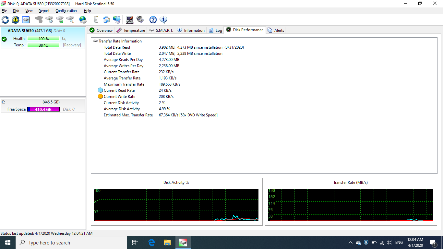
Task: Click the Total Data Write row label
Action: 117,53
